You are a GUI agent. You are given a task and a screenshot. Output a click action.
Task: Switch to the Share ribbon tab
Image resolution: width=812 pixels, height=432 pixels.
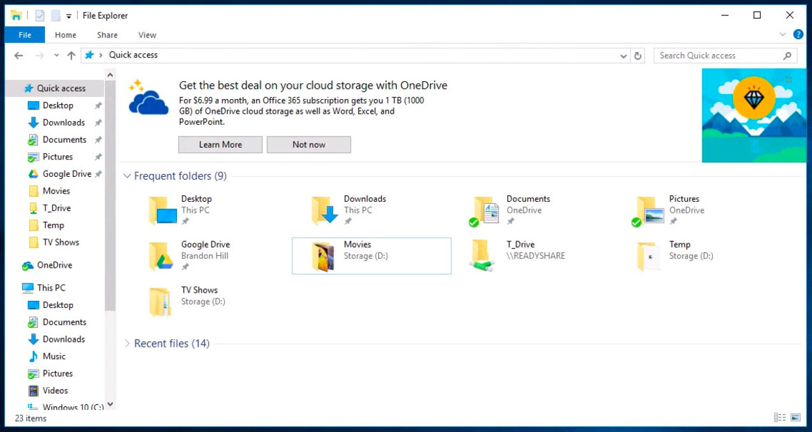click(x=107, y=35)
